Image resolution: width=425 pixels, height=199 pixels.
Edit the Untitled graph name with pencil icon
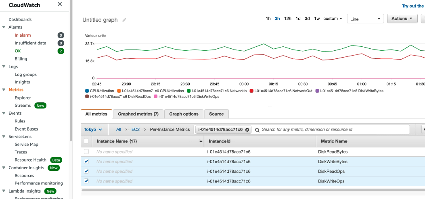point(124,20)
